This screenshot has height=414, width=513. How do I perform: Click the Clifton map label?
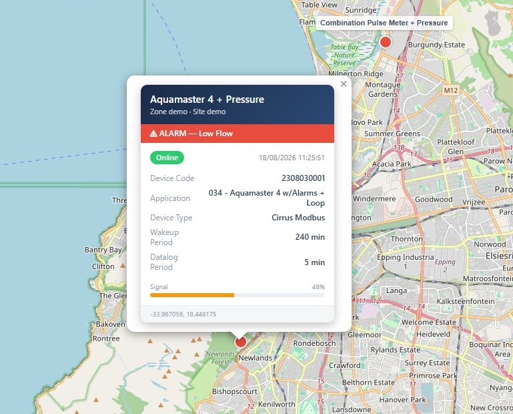[103, 266]
